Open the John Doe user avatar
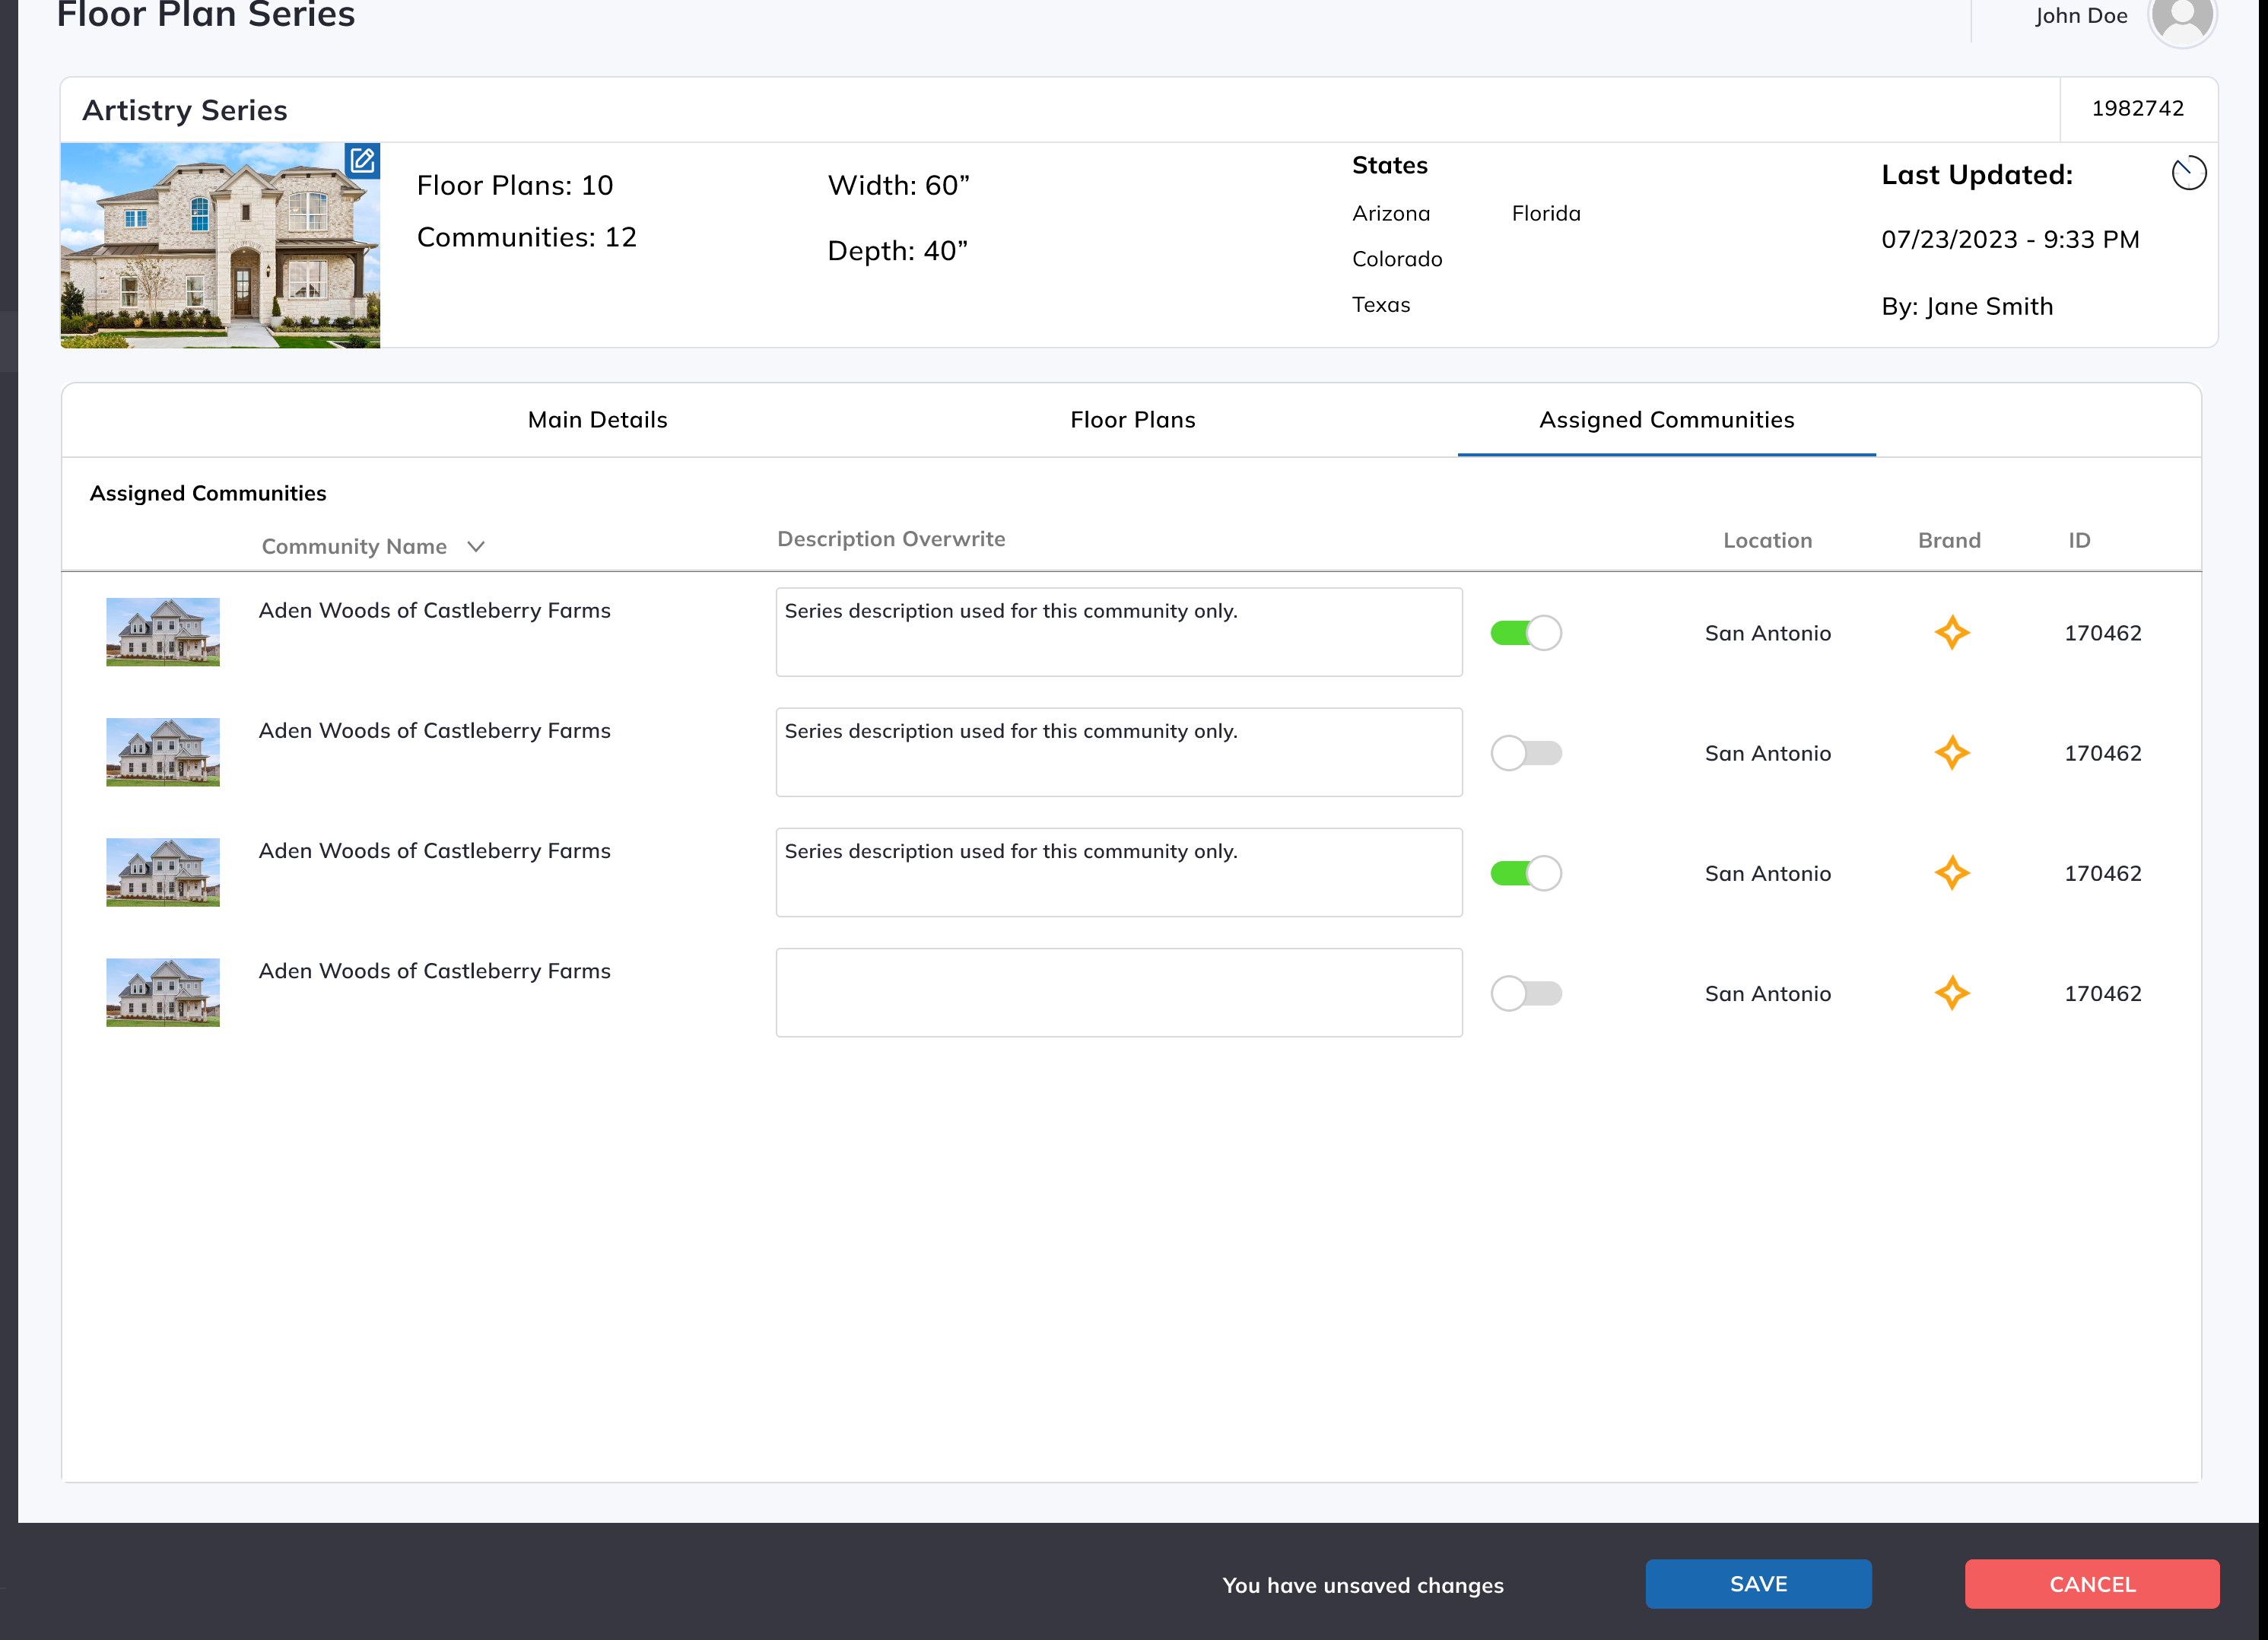This screenshot has height=1640, width=2268. 2181,17
